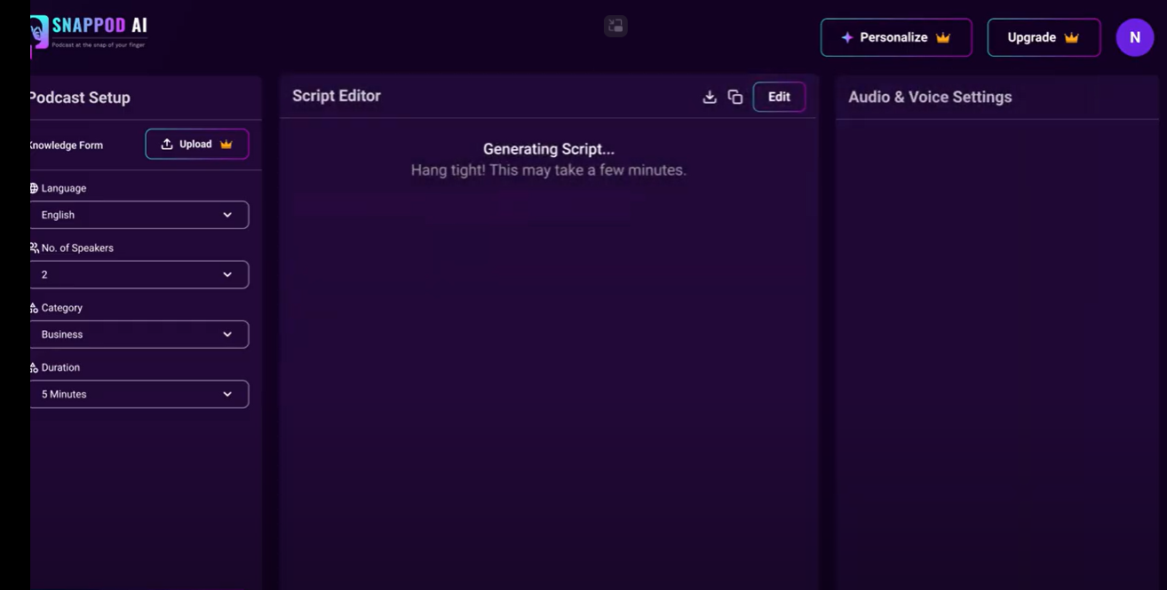Upload a knowledge form file

(196, 144)
